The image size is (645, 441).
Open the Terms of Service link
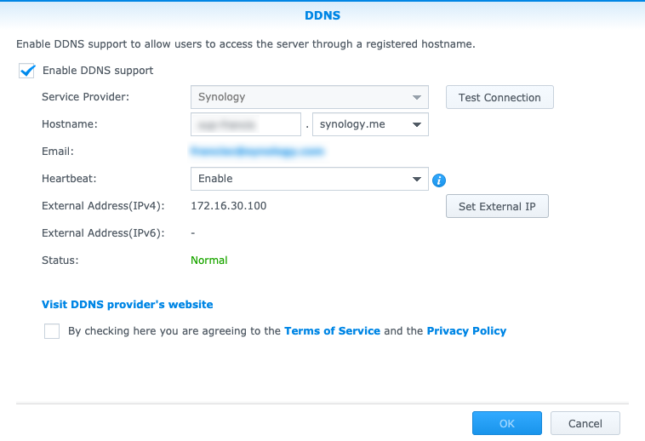coord(332,331)
